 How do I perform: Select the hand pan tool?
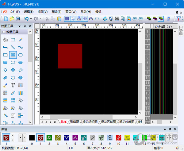tap(5, 40)
